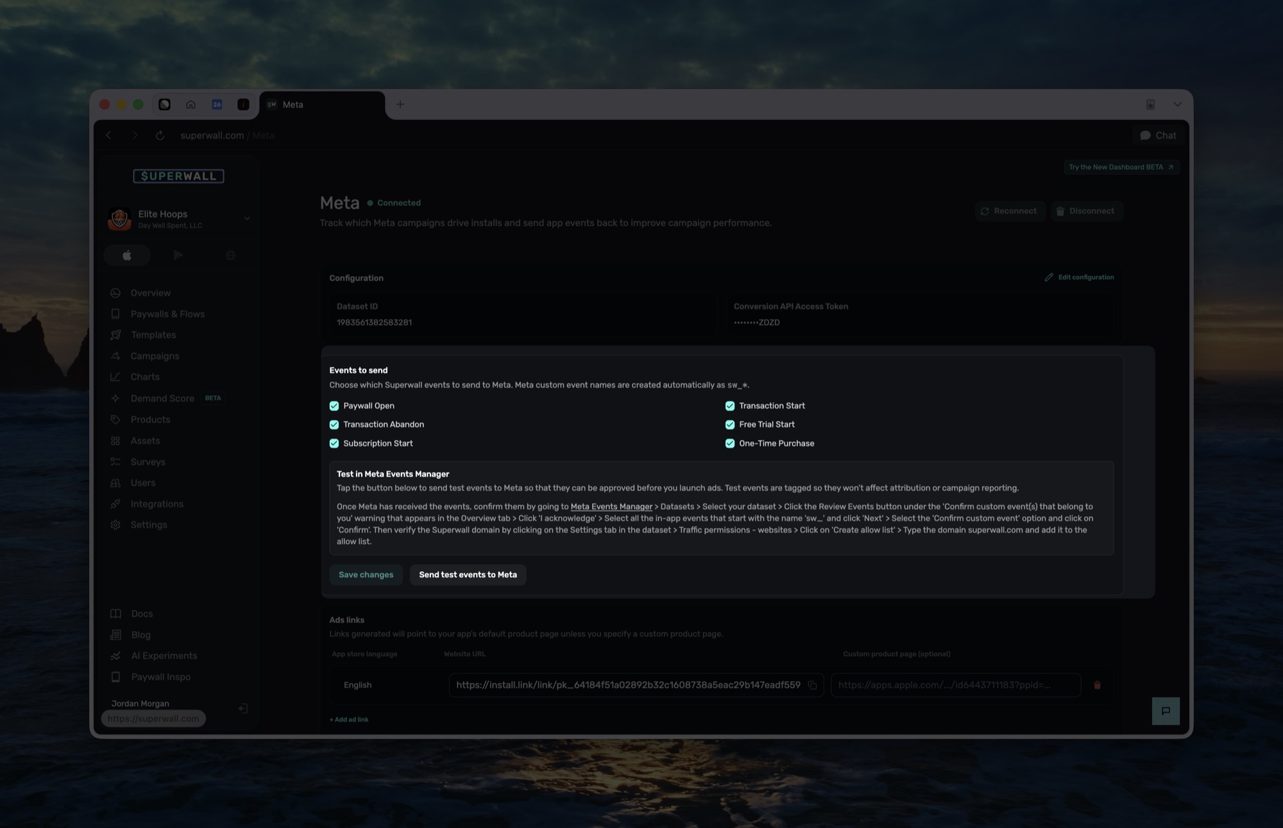Click the Disconnect button
The width and height of the screenshot is (1283, 828).
[x=1087, y=211]
